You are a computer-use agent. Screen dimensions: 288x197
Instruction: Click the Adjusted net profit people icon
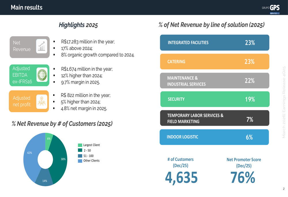click(x=42, y=101)
